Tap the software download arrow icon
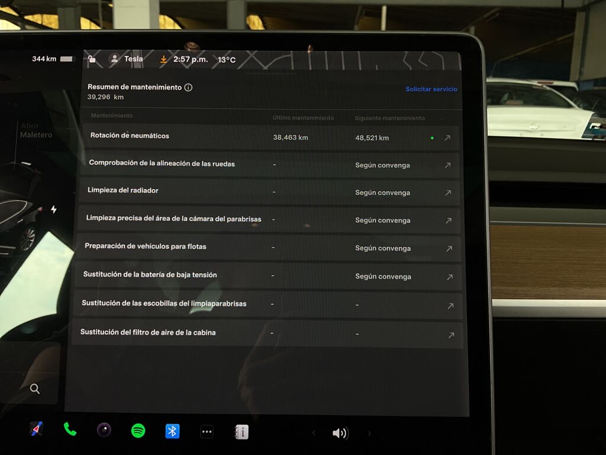This screenshot has height=455, width=606. tap(164, 59)
